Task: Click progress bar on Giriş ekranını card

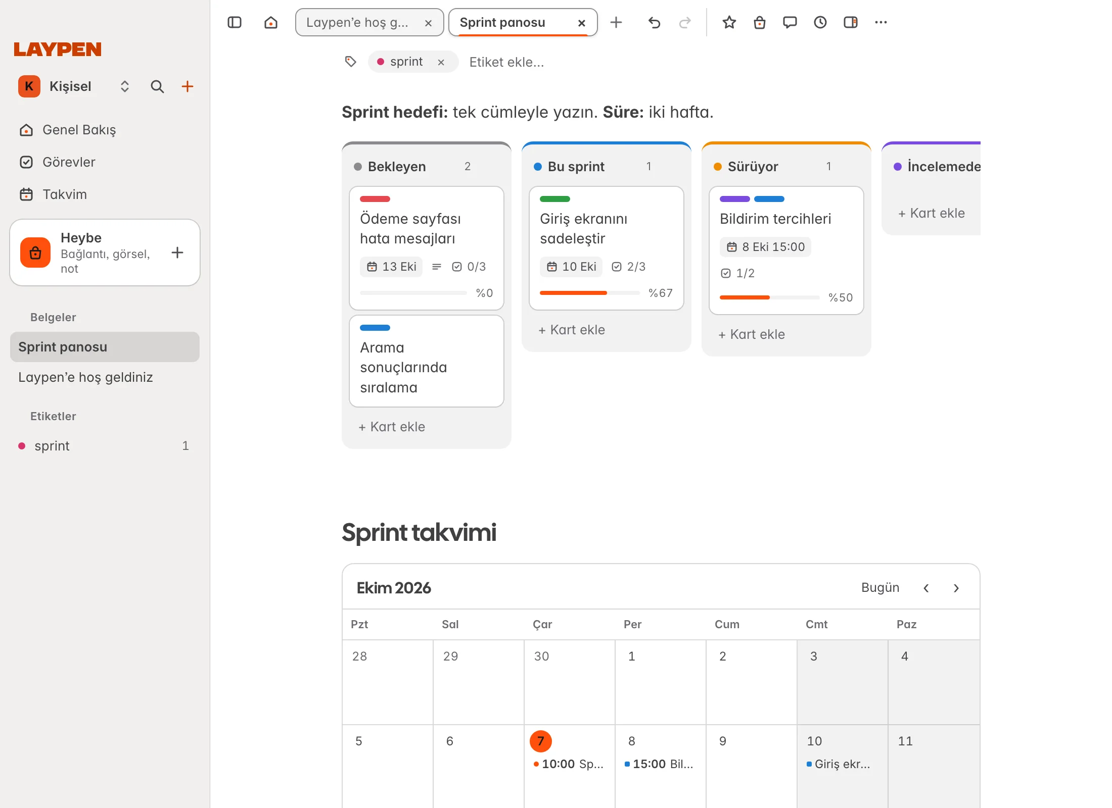Action: click(x=589, y=293)
